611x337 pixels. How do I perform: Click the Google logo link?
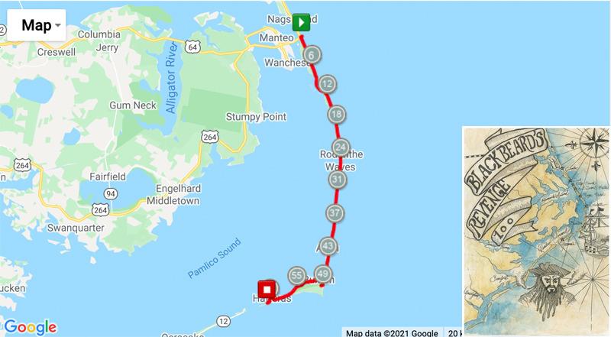(x=31, y=327)
